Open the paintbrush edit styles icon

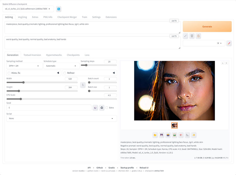pos(229,43)
